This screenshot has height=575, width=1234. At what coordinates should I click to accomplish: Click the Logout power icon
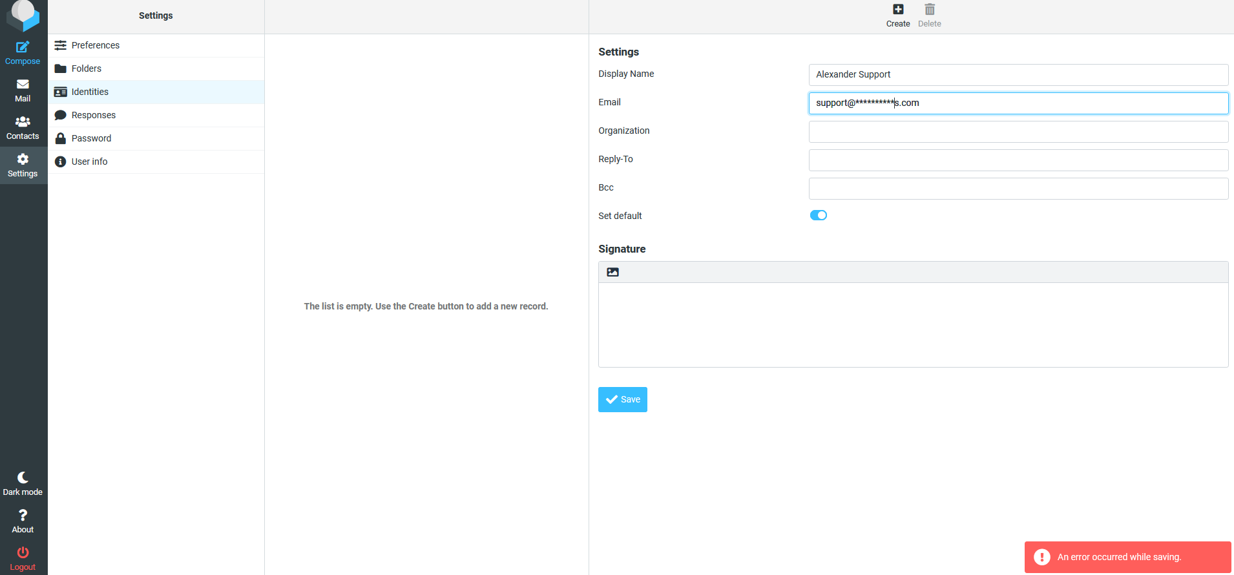(23, 553)
